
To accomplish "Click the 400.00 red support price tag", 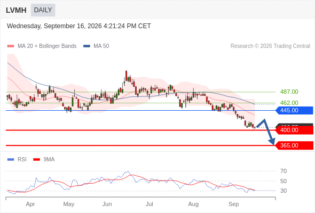I will pyautogui.click(x=294, y=130).
